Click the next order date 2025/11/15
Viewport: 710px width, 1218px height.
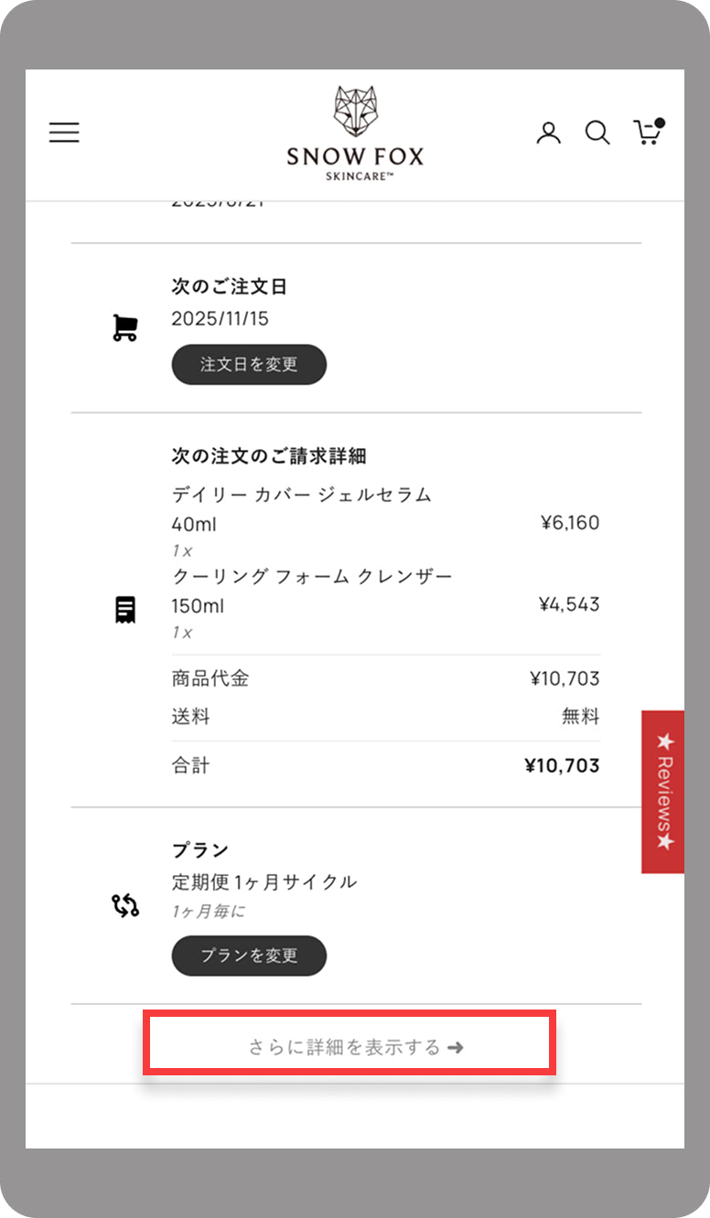[220, 319]
